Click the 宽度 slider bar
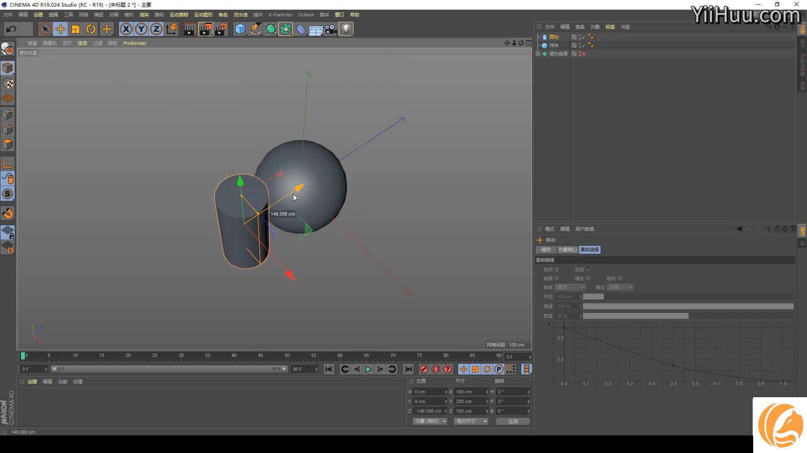The image size is (807, 453). click(x=688, y=316)
